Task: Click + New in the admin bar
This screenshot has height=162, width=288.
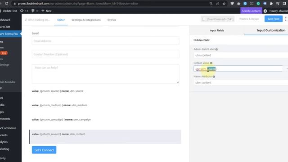Action: 46,11
